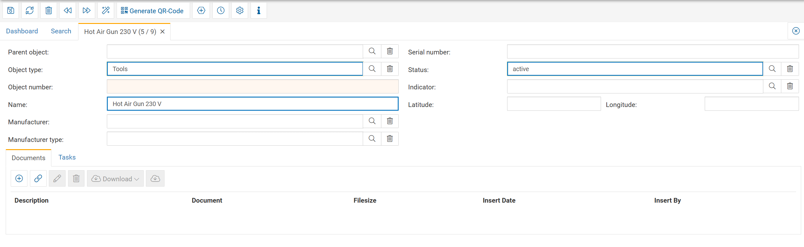This screenshot has width=804, height=247.
Task: Click the refresh record icon
Action: click(30, 11)
